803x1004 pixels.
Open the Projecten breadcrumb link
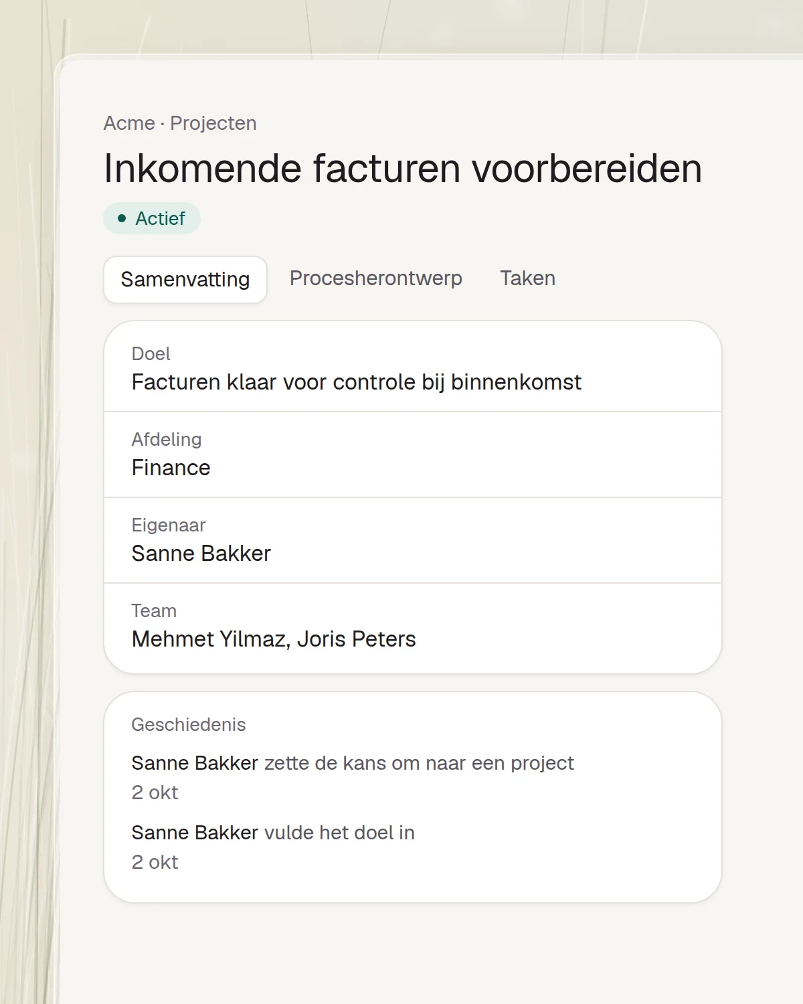tap(213, 123)
